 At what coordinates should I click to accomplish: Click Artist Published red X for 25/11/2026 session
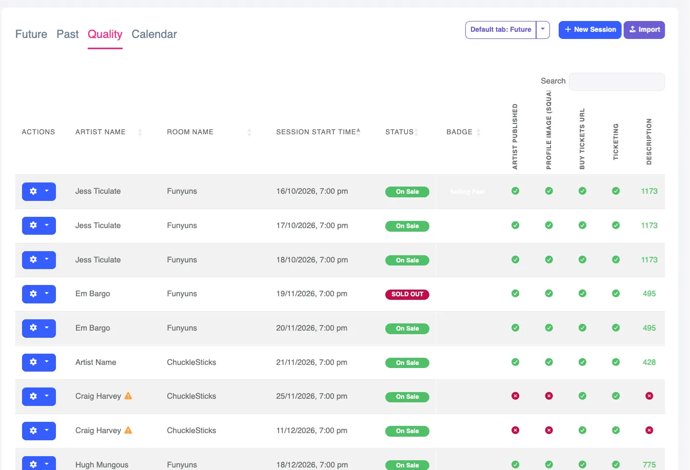515,396
